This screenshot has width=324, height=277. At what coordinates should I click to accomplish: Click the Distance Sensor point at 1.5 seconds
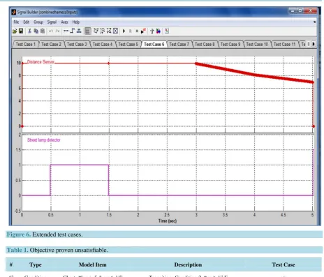coord(109,63)
